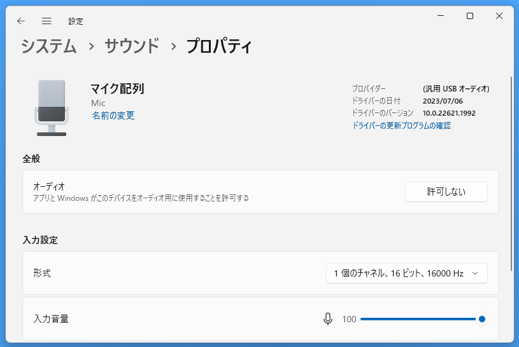Minimize the settings window
The height and width of the screenshot is (347, 519).
pyautogui.click(x=441, y=16)
